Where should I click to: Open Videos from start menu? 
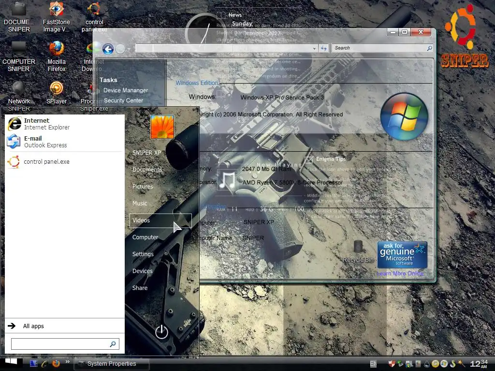point(160,220)
